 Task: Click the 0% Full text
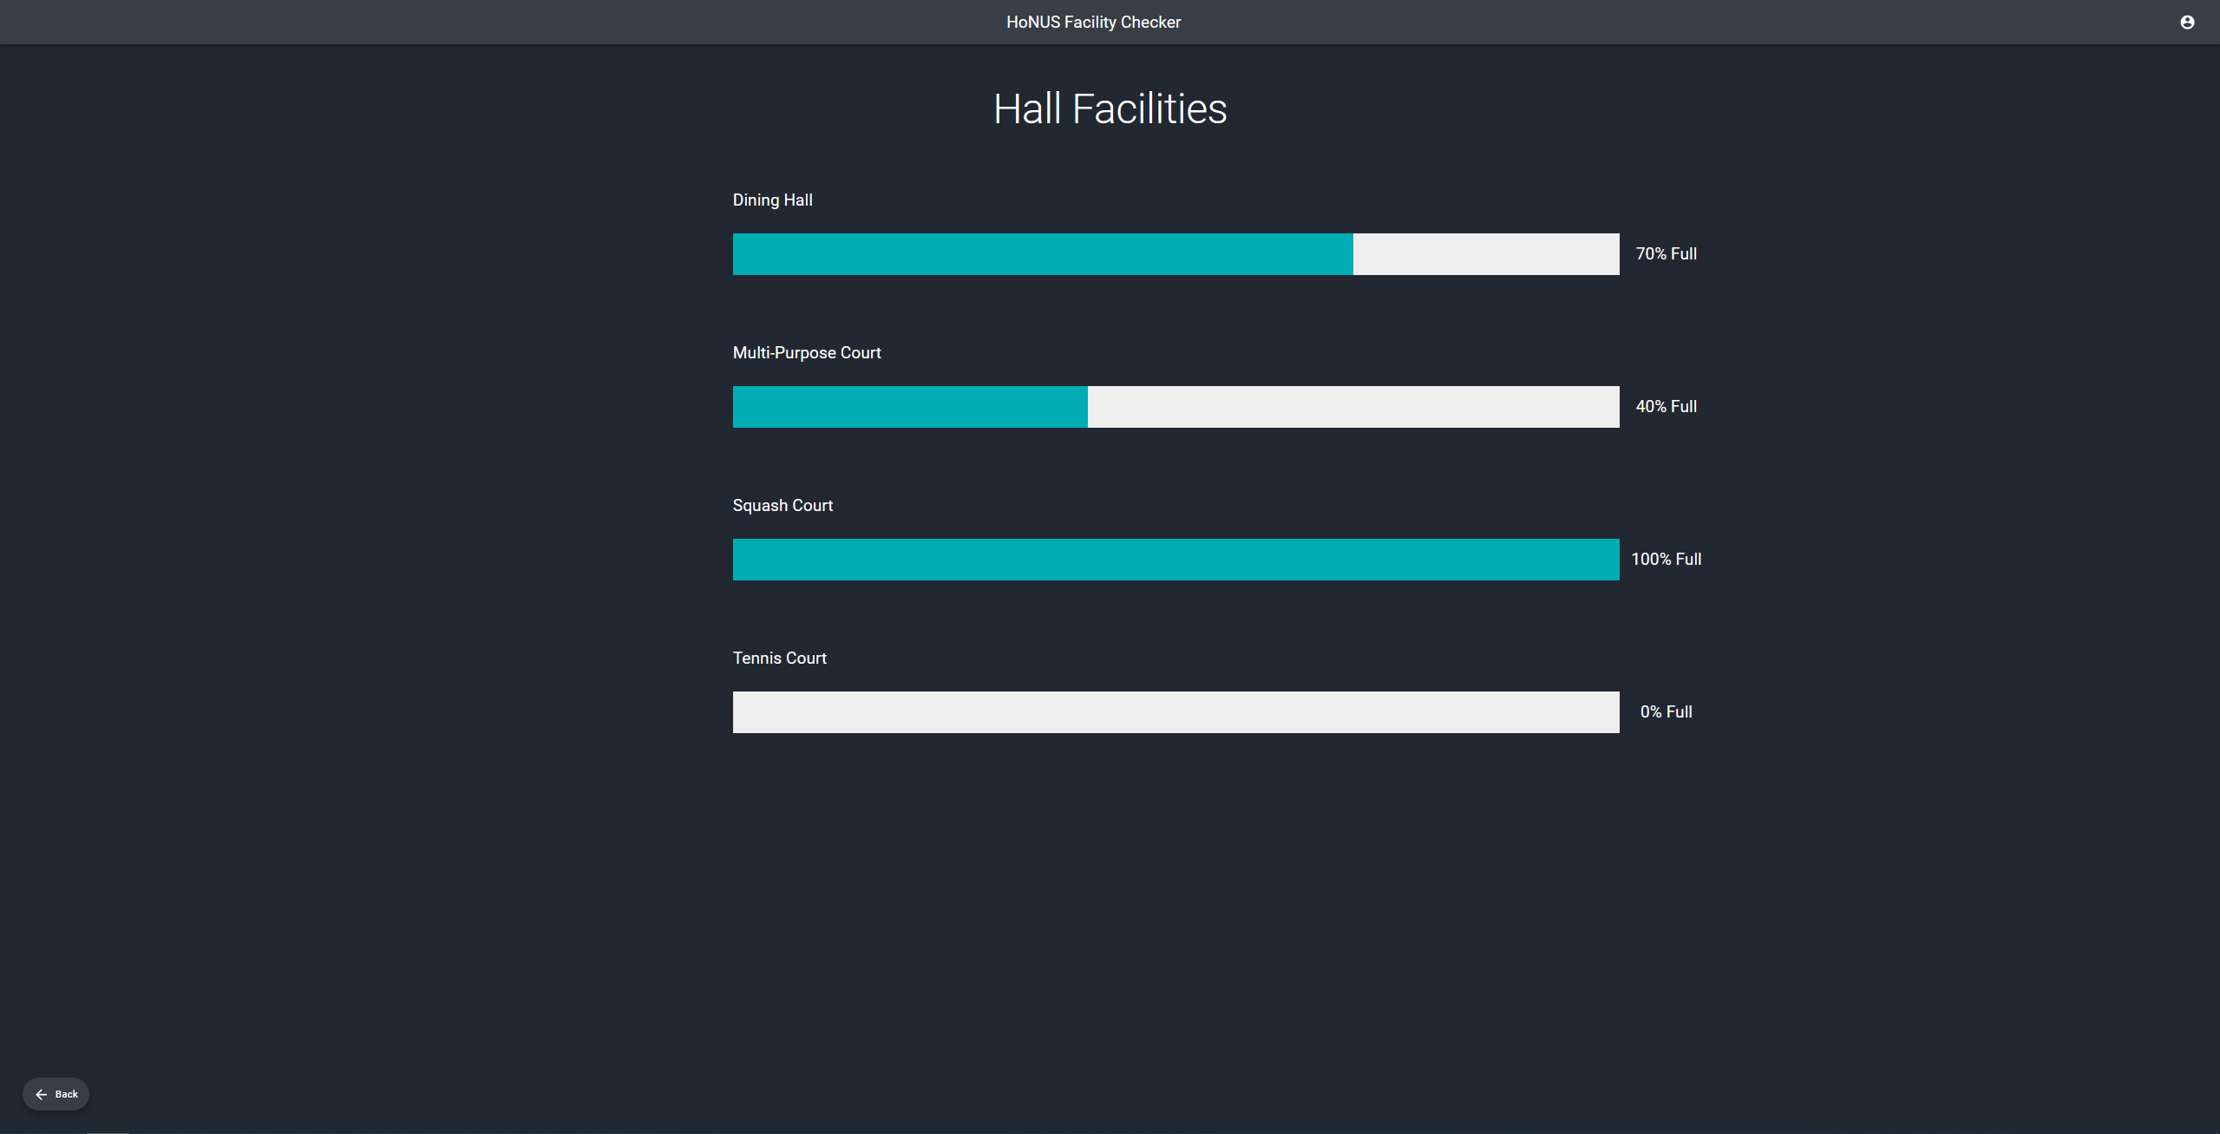point(1666,712)
